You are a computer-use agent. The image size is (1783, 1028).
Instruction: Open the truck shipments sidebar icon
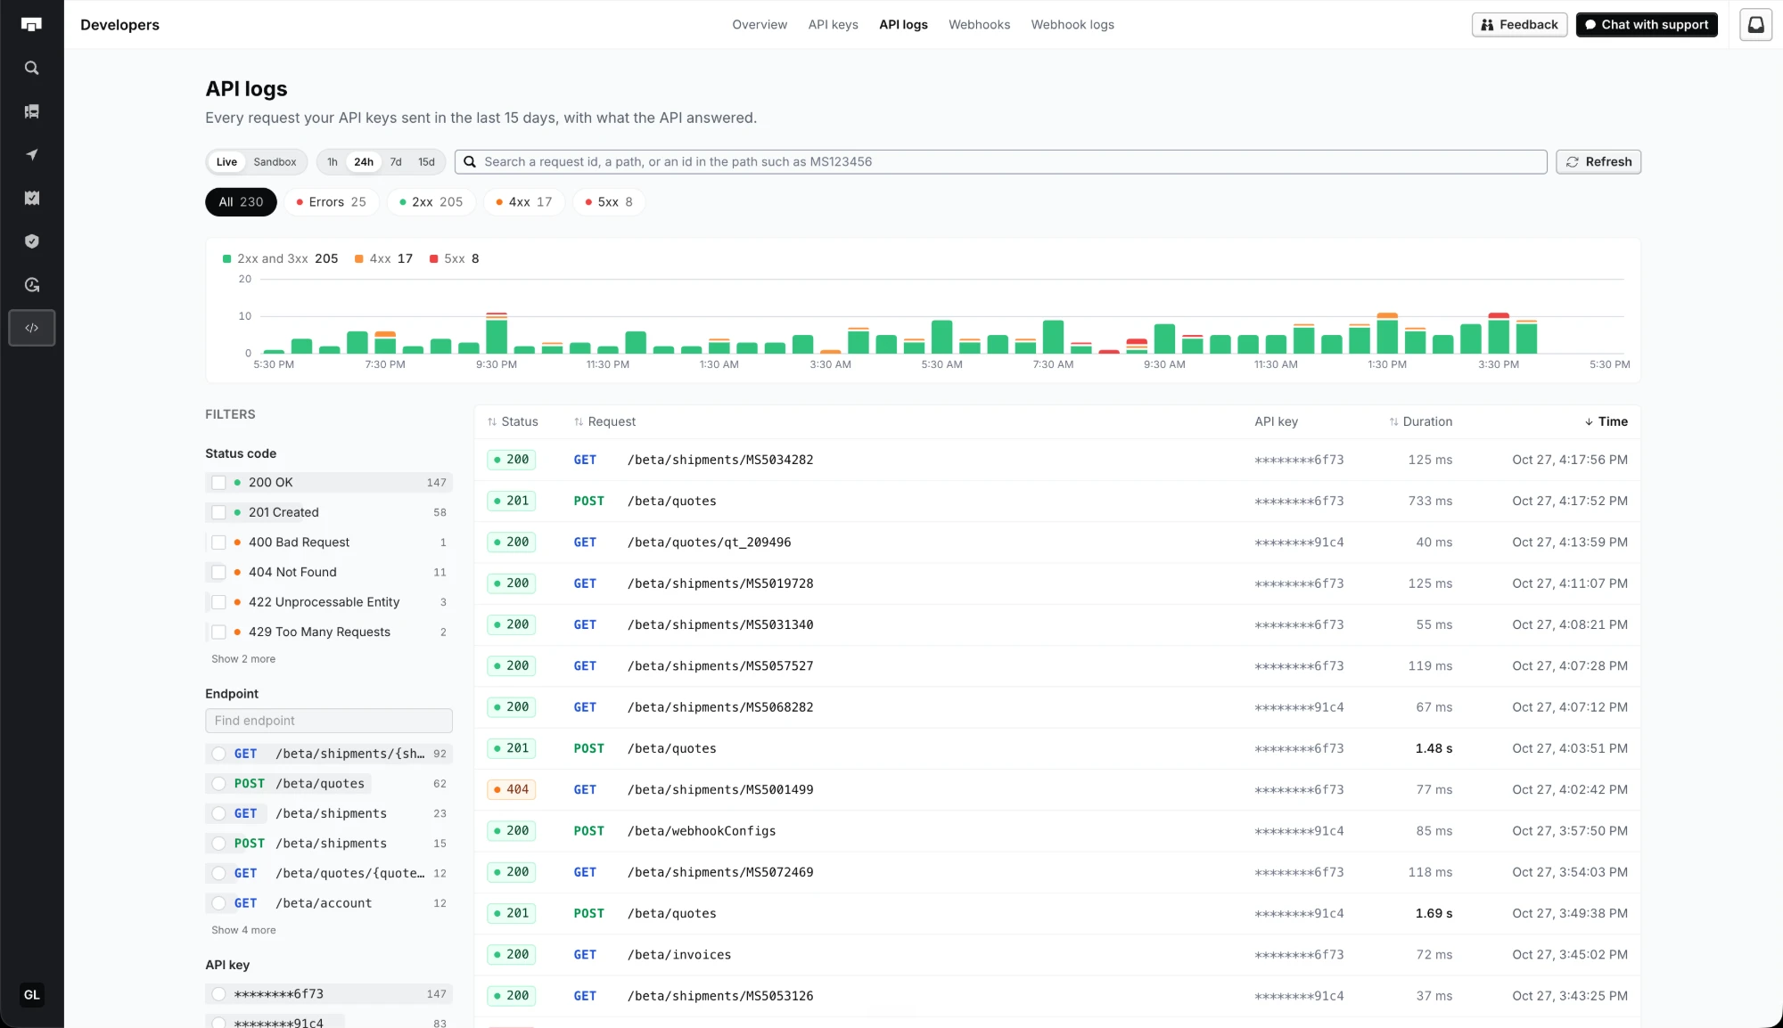point(32,111)
